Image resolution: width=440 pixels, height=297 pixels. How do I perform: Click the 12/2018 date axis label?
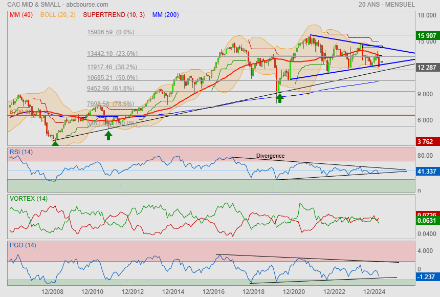pyautogui.click(x=254, y=292)
